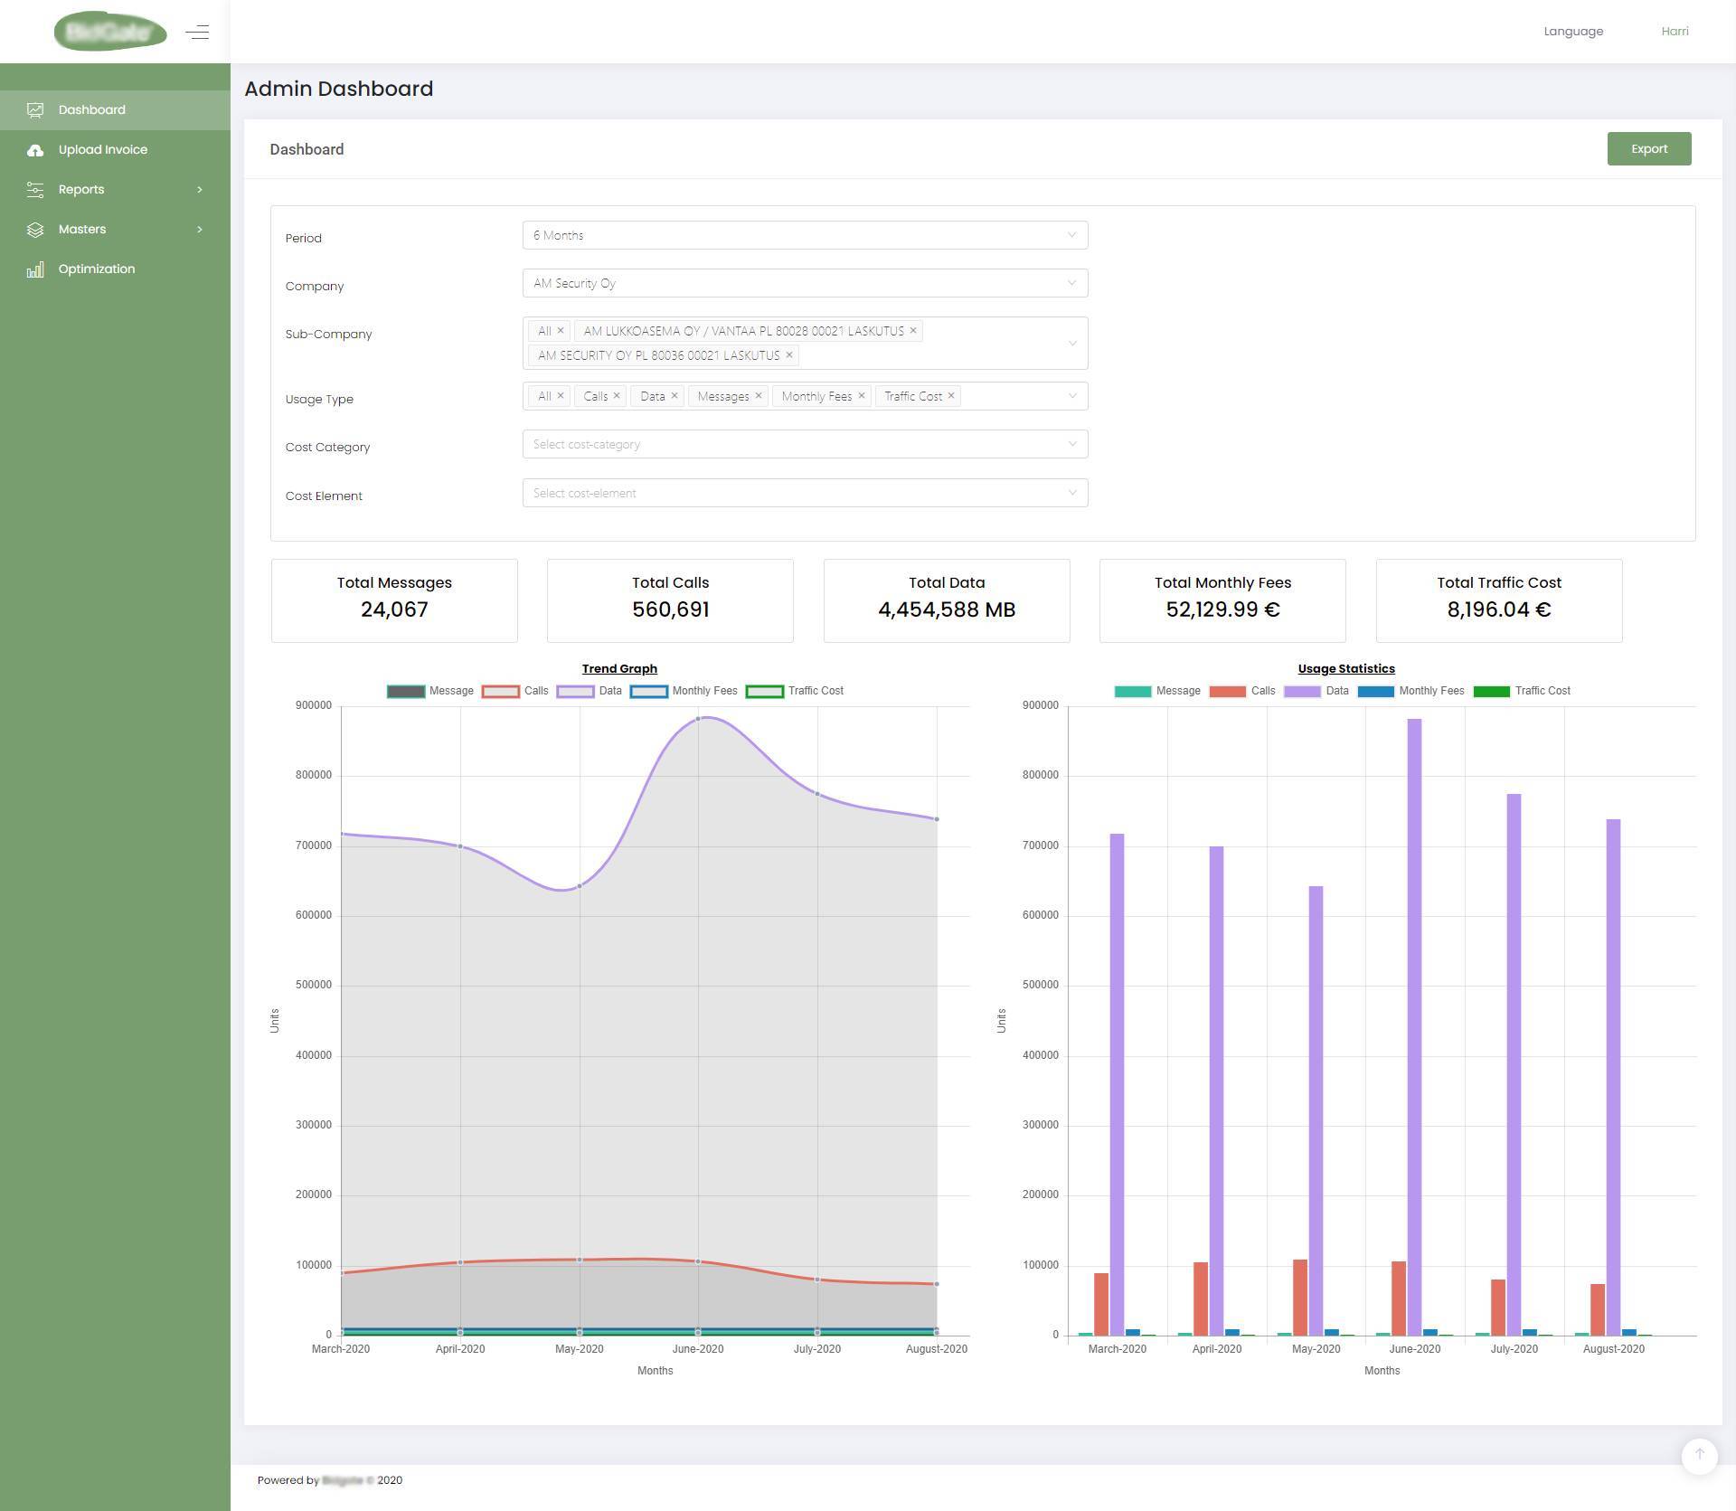Open the Cost Category dropdown
1736x1511 pixels.
[x=804, y=444]
